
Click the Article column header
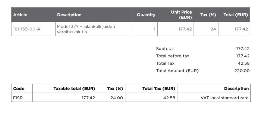(20, 15)
